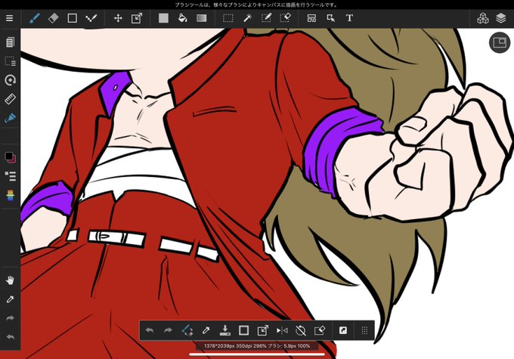This screenshot has width=514, height=359.
Task: Click the shortcut bar grip handle
Action: point(364,330)
